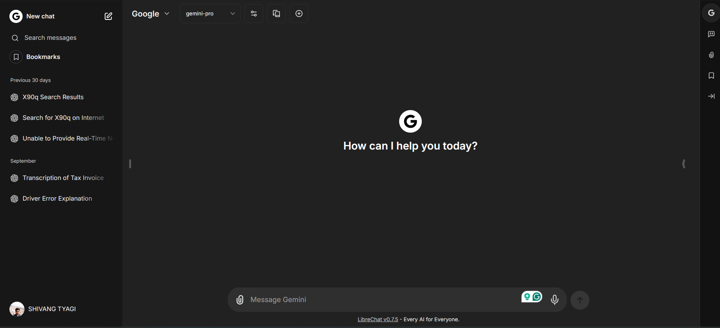Toggle the right side panel collapse handle

[683, 164]
